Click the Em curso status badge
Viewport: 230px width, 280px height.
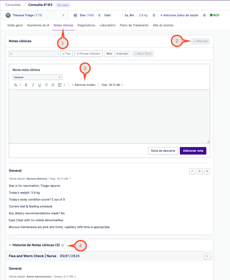[x=63, y=5]
